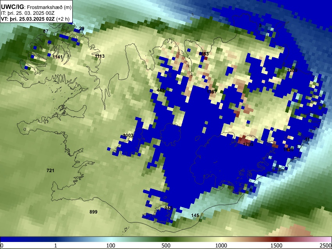This screenshot has width=332, height=249.
Task: Click the map value 11 on the east coast
Action: tap(308, 139)
